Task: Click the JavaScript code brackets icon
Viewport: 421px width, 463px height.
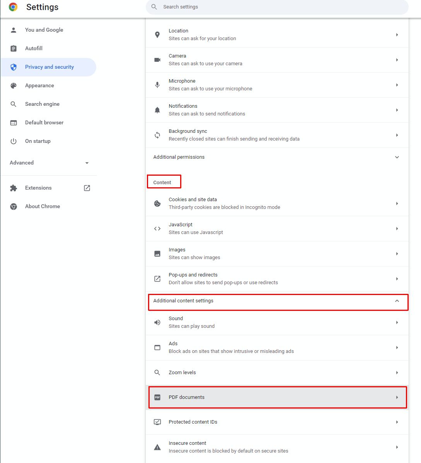Action: (x=157, y=229)
